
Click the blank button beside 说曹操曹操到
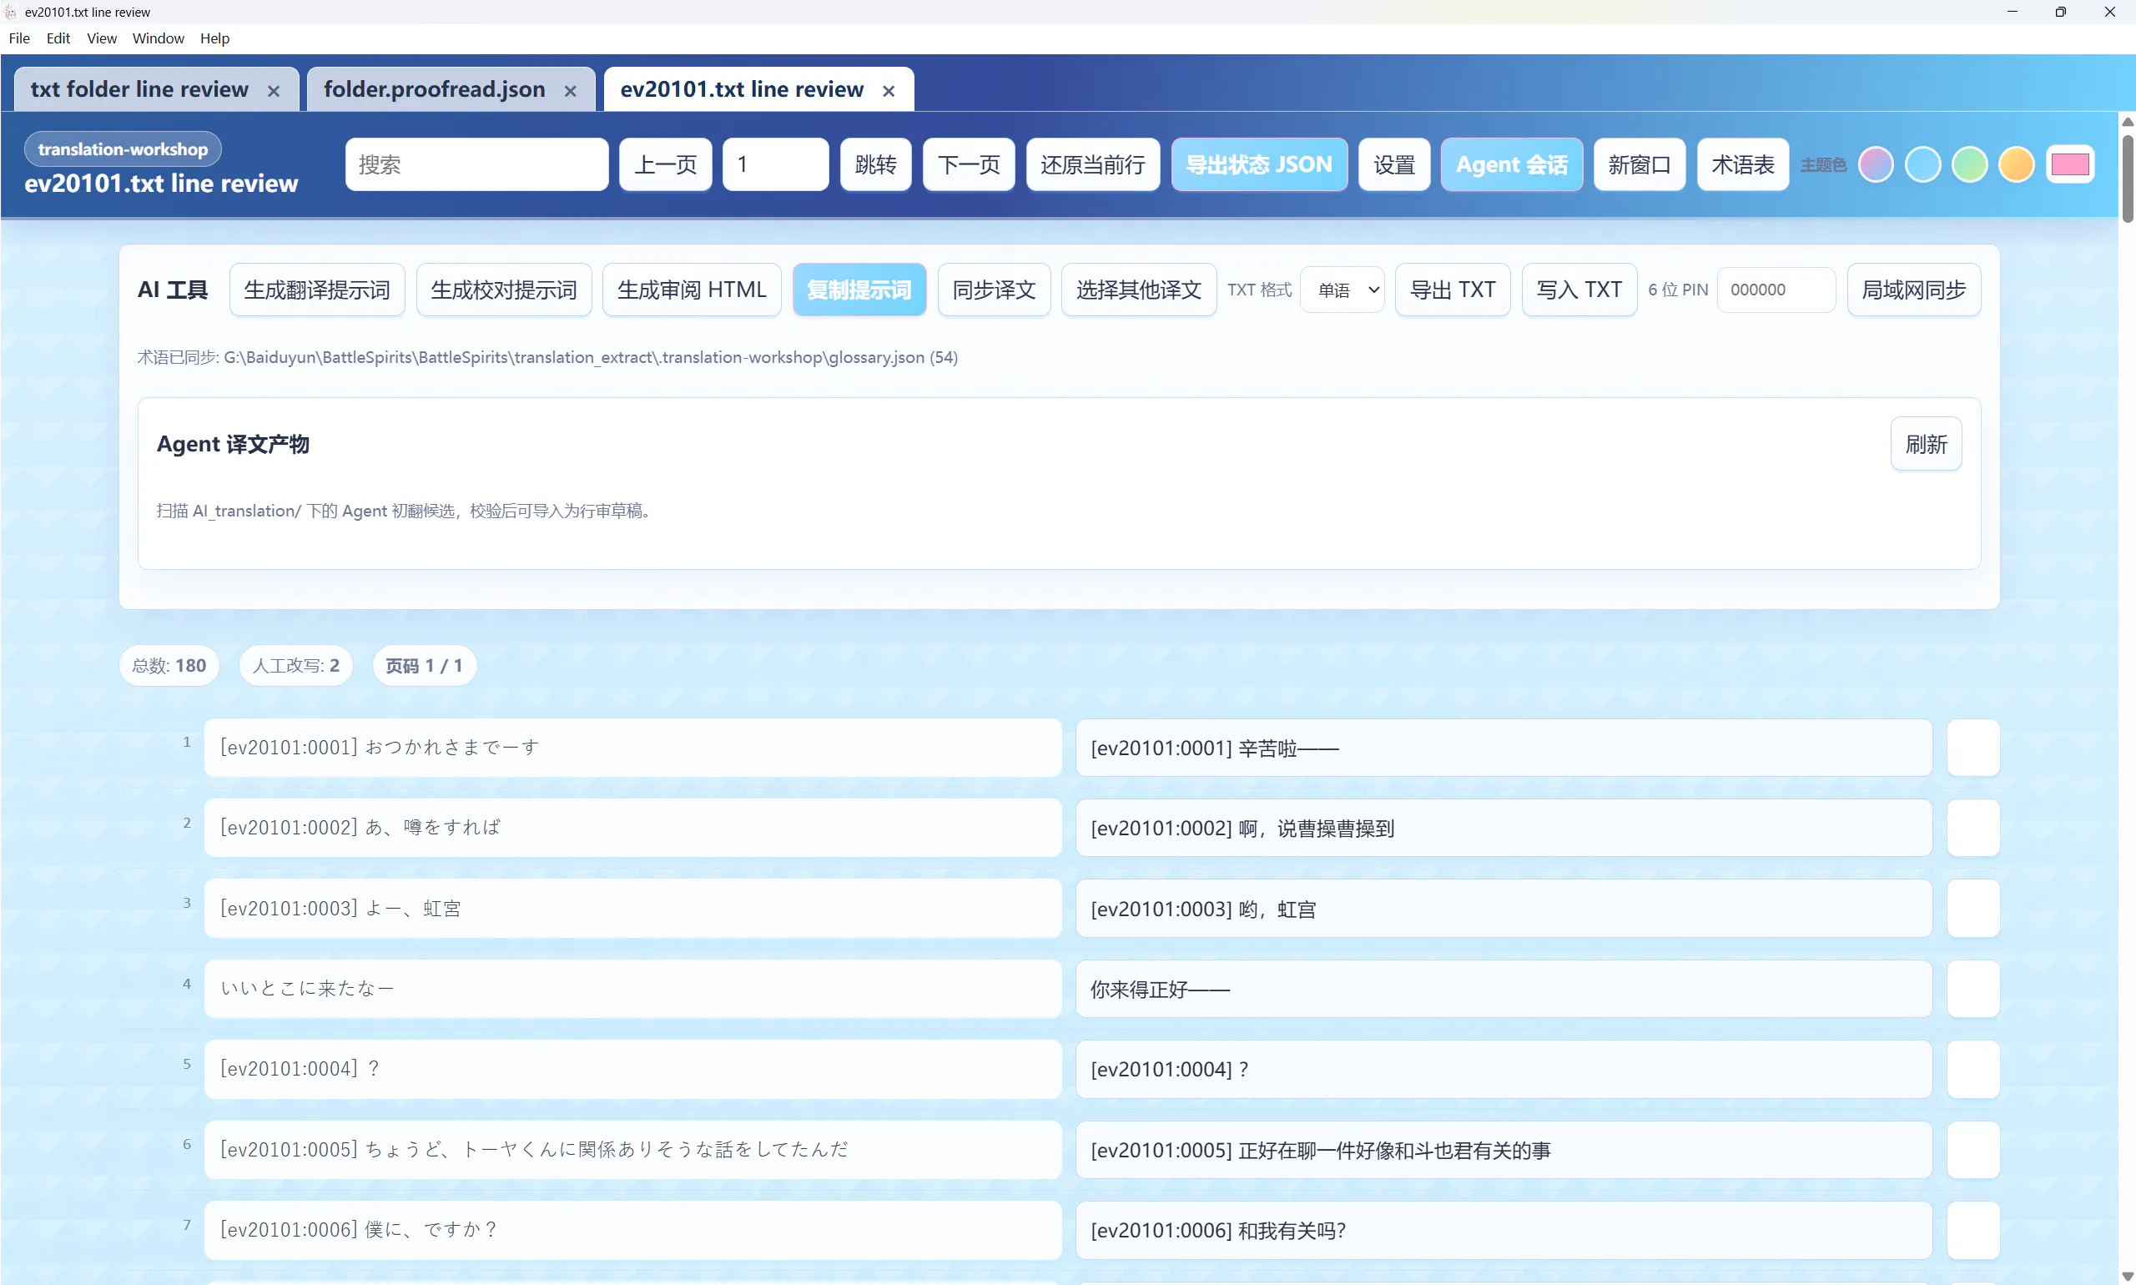click(1973, 828)
